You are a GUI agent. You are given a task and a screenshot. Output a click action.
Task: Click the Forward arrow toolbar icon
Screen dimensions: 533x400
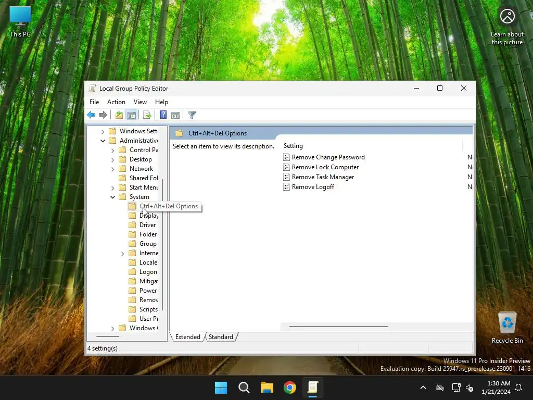103,115
